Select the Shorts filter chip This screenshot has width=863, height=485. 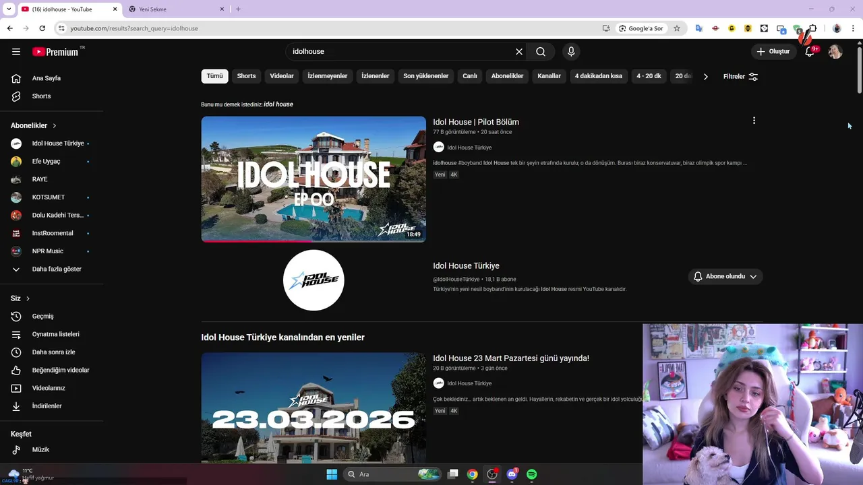click(x=246, y=76)
